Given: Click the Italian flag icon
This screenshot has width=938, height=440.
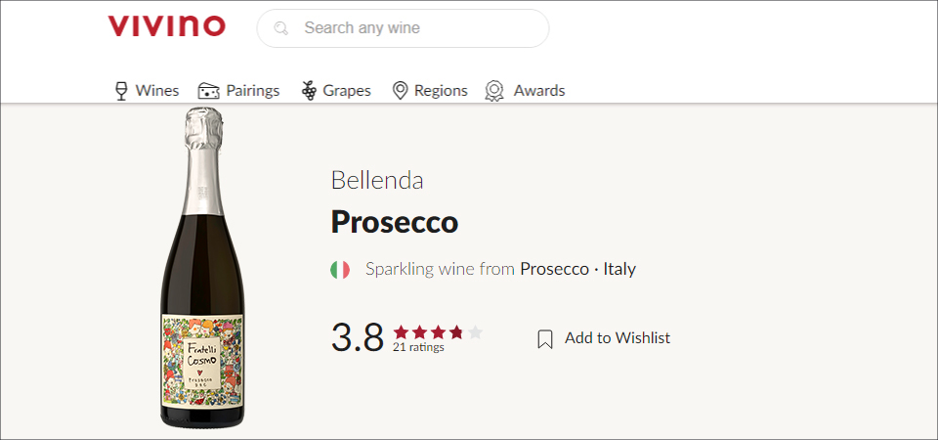Looking at the screenshot, I should pyautogui.click(x=340, y=269).
